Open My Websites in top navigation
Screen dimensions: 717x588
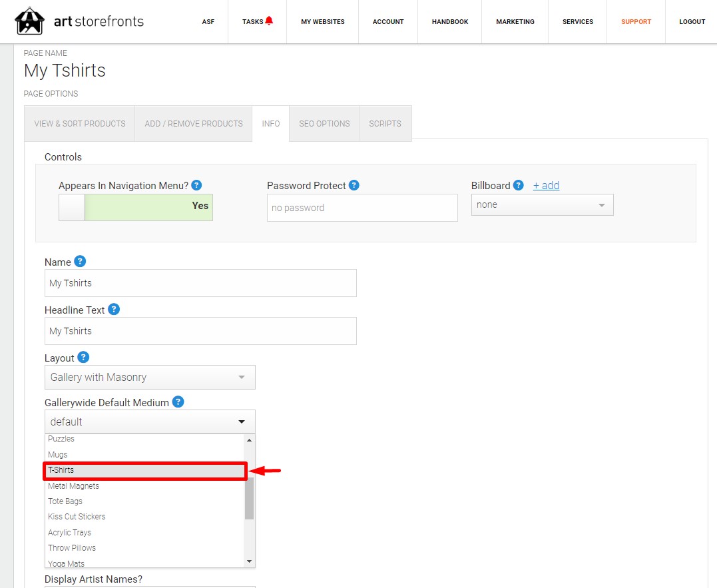pyautogui.click(x=323, y=21)
